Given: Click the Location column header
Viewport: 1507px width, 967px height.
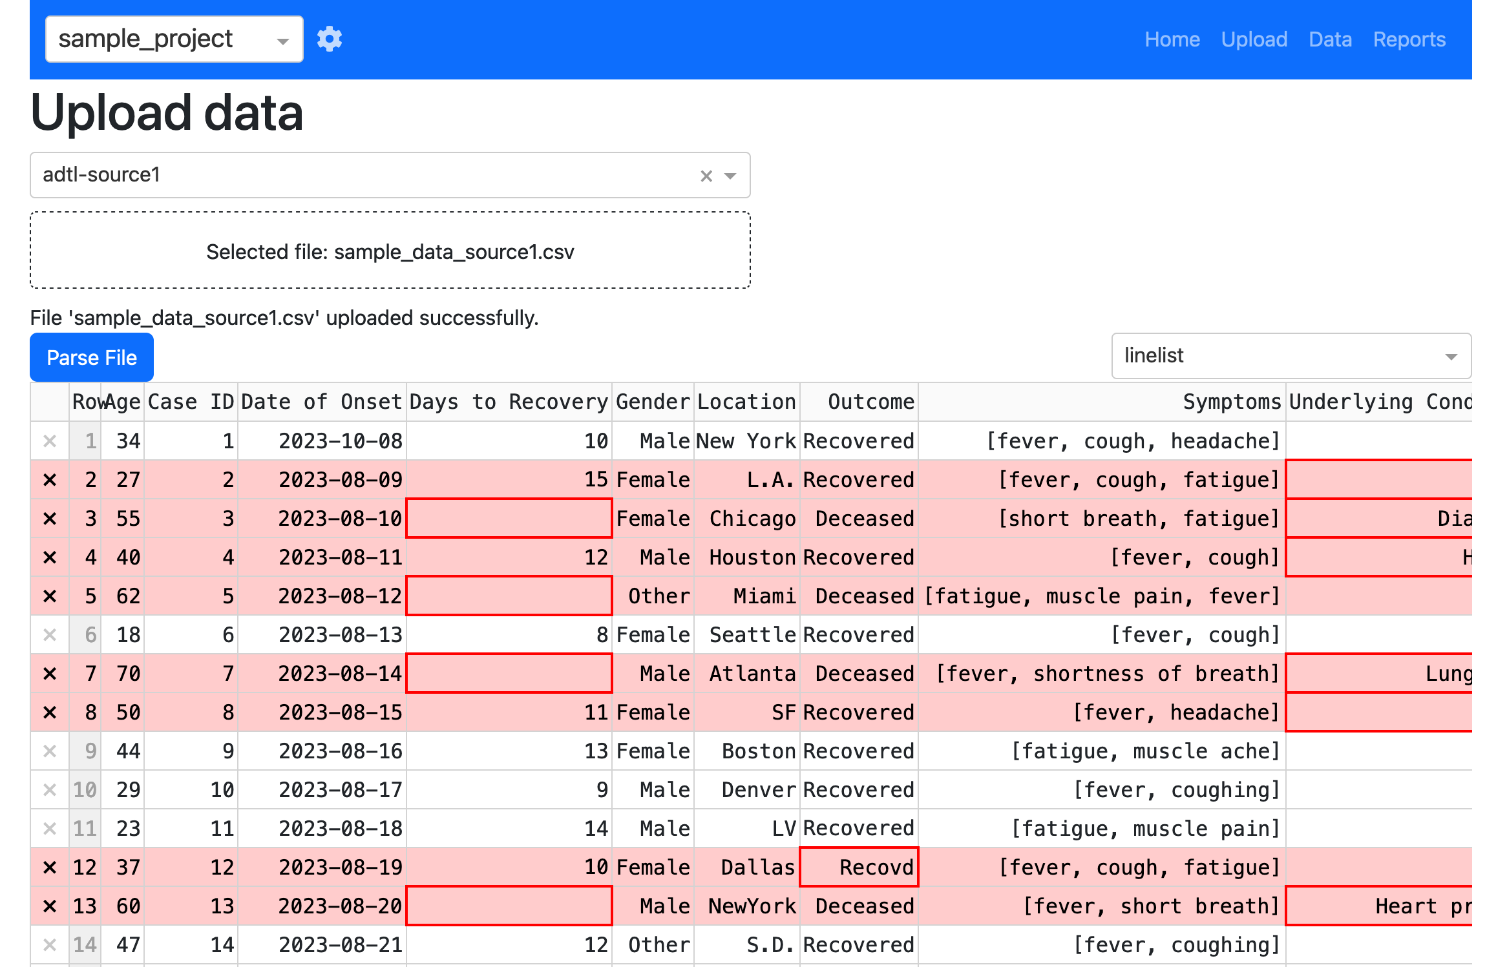Looking at the screenshot, I should 747,402.
